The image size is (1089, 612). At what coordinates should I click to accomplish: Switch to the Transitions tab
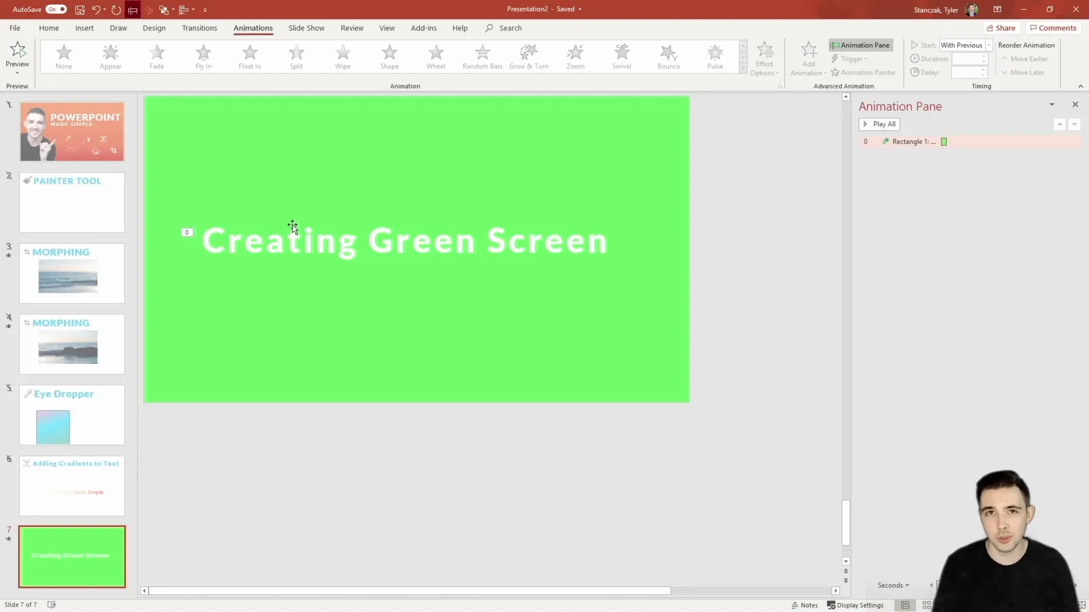(x=200, y=28)
